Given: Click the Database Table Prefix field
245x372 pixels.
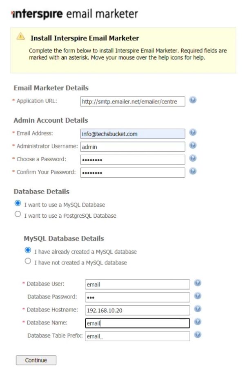Looking at the screenshot, I should [138, 336].
